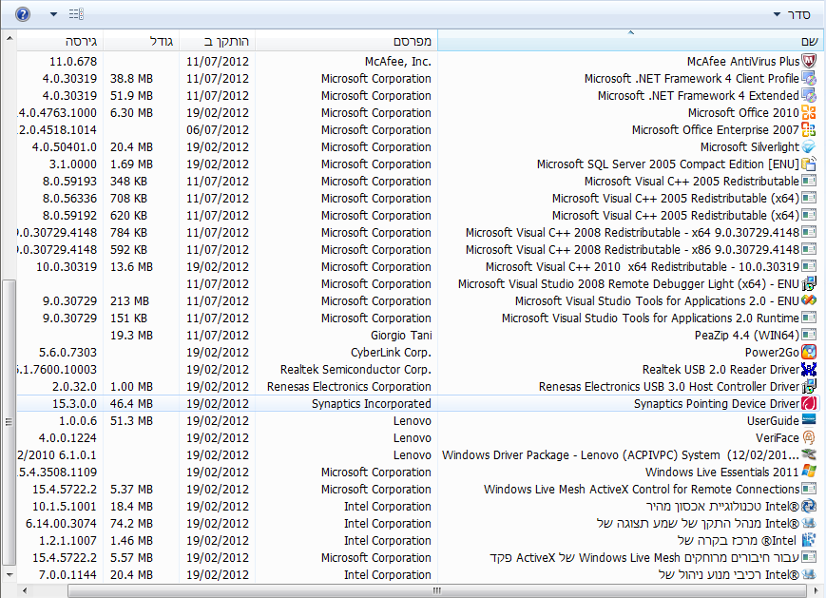This screenshot has height=598, width=826.
Task: Click the horizontal scrollbar right arrow
Action: (814, 590)
